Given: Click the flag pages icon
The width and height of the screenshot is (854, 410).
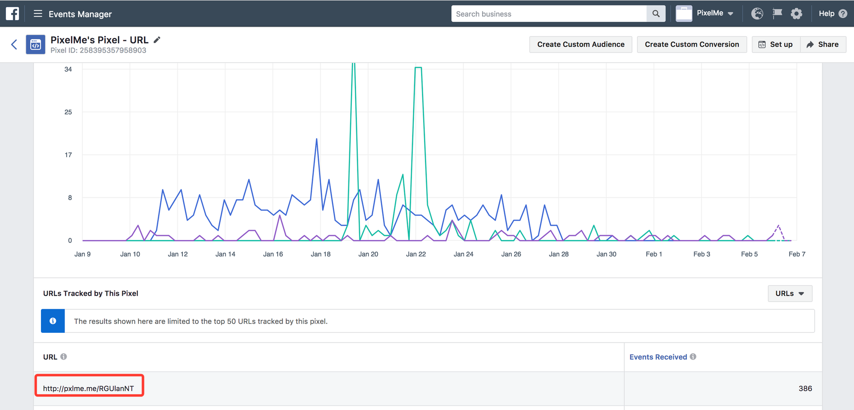Looking at the screenshot, I should pyautogui.click(x=777, y=14).
